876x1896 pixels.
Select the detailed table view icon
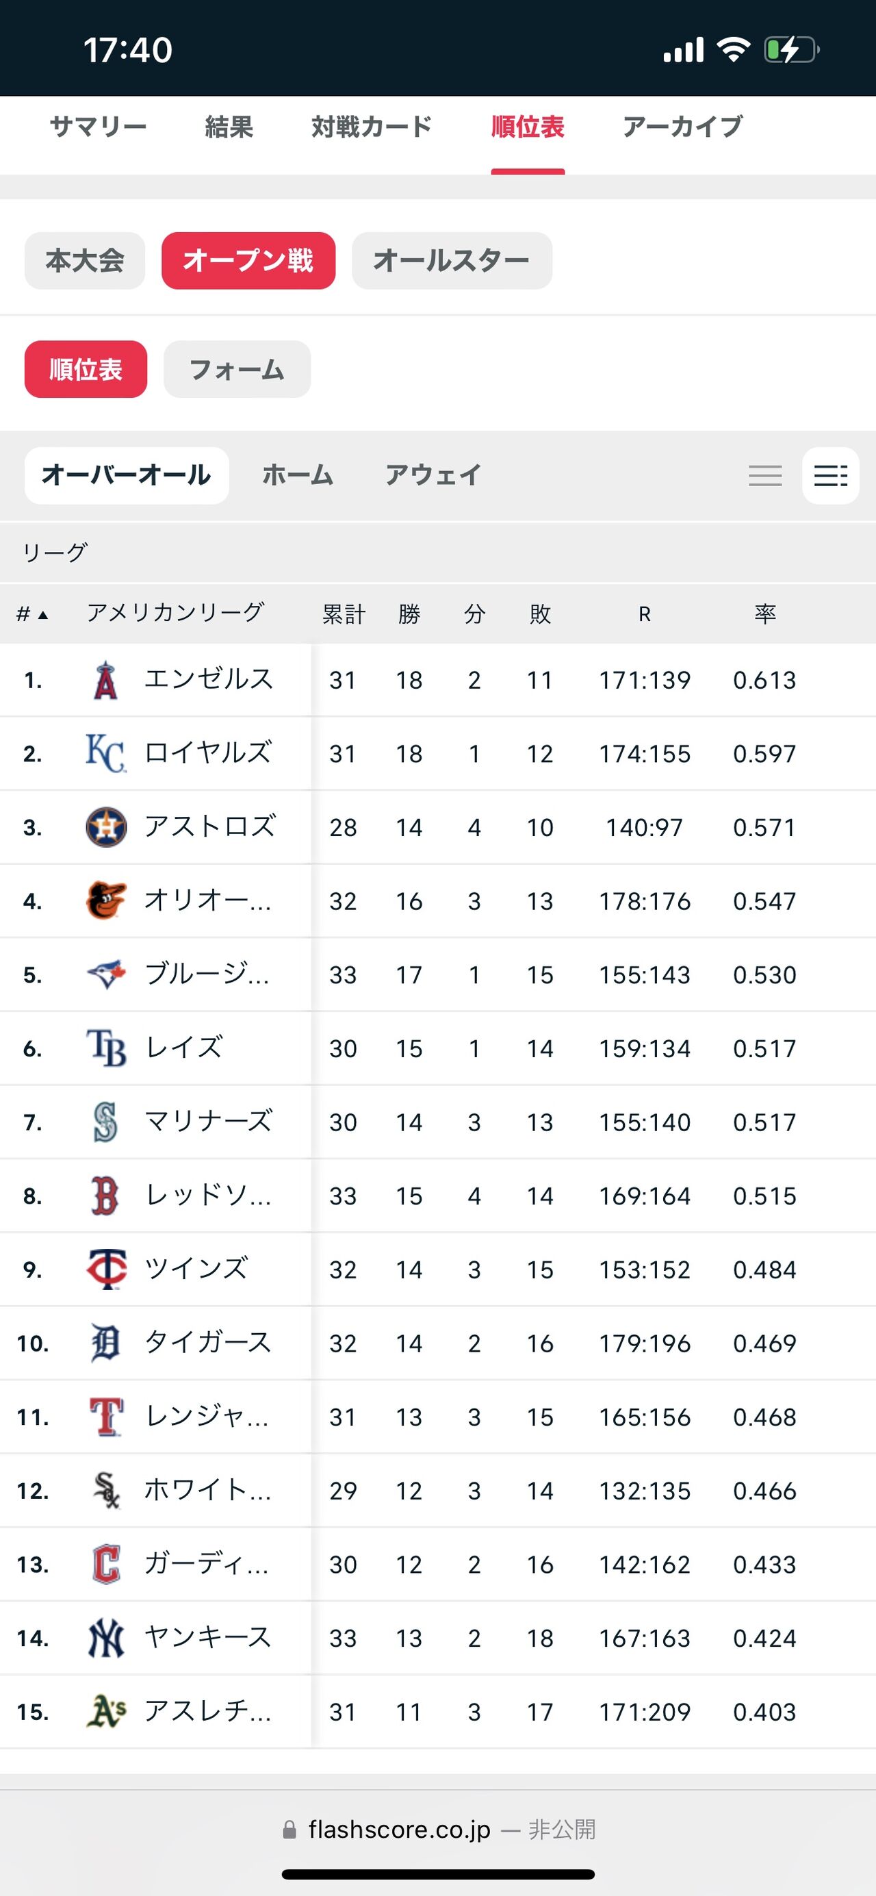(x=830, y=475)
